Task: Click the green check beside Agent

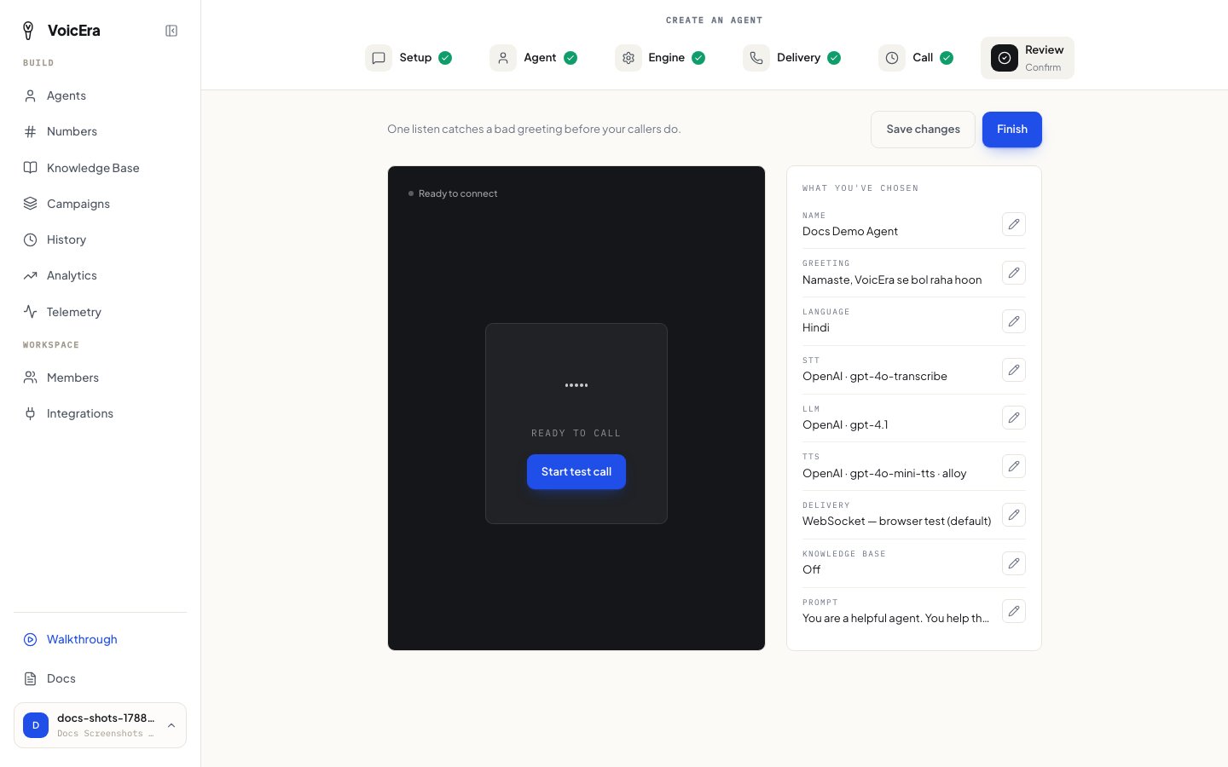Action: point(571,58)
